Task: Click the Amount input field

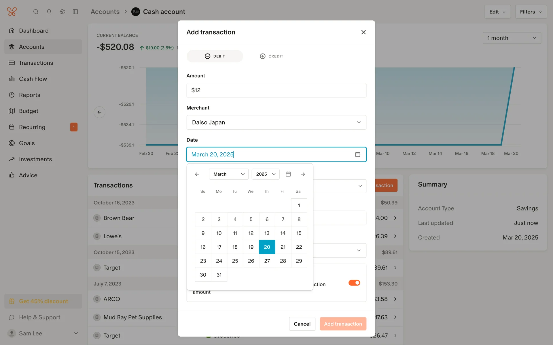Action: (276, 90)
